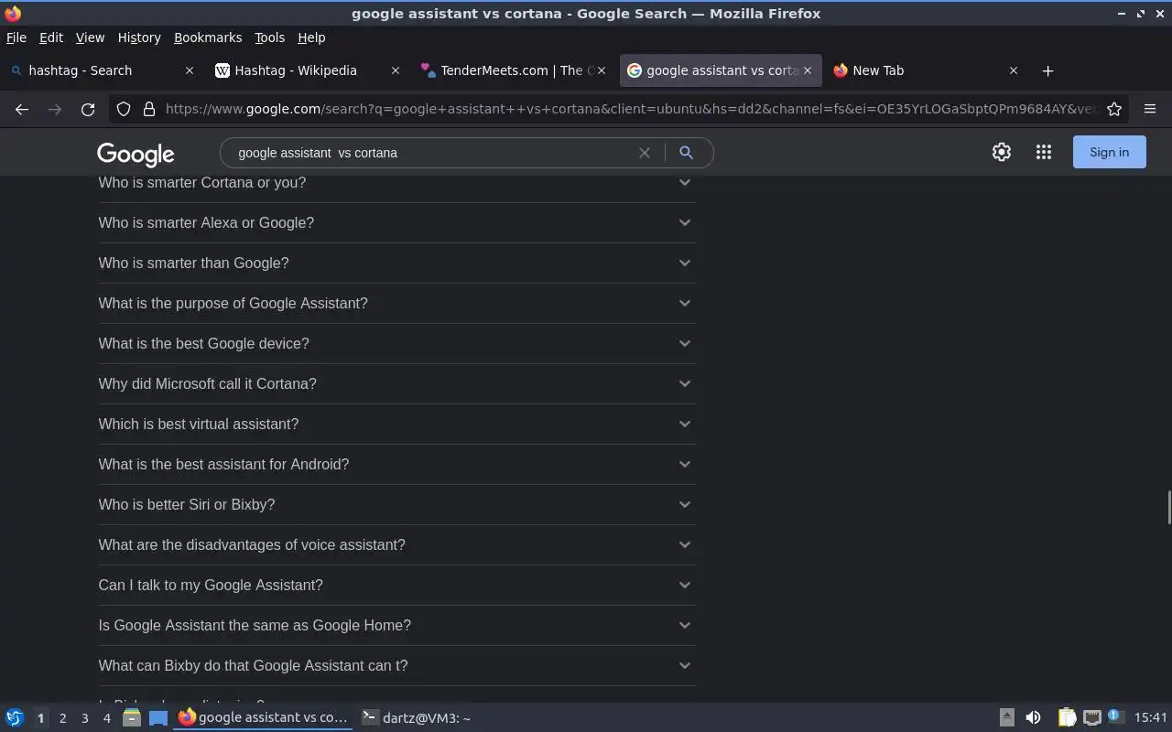Click the blue show desktop icon in taskbar
1172x732 pixels.
(158, 718)
